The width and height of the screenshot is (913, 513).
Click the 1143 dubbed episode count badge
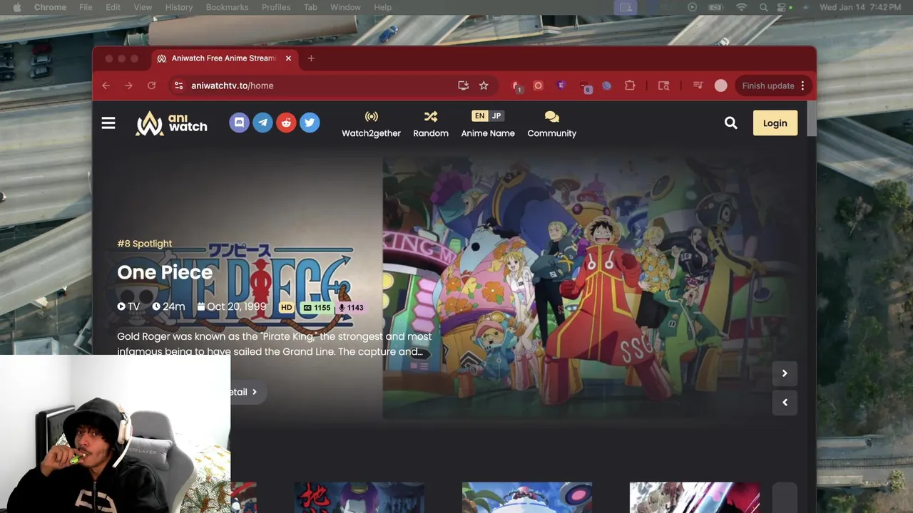click(x=351, y=308)
